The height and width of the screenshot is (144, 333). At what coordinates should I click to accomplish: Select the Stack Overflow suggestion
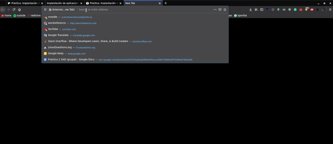[x=135, y=41]
